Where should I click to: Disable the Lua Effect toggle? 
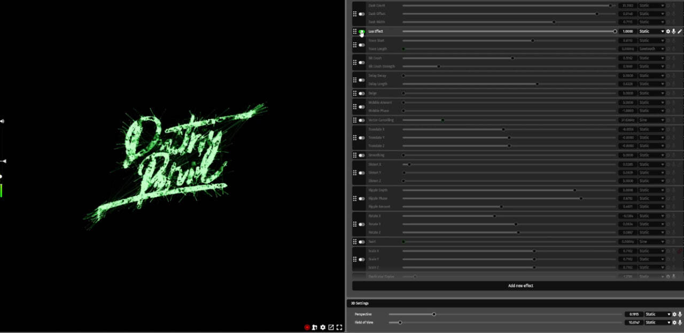(362, 32)
